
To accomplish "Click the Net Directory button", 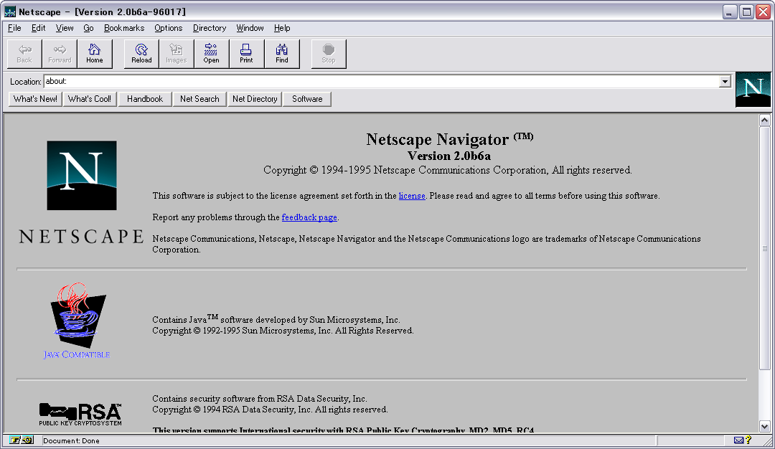I will tap(255, 99).
